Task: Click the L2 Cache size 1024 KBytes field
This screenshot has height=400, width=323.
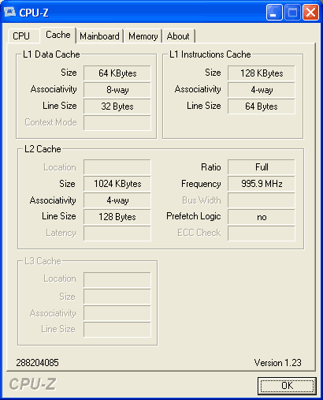Action: 117,184
